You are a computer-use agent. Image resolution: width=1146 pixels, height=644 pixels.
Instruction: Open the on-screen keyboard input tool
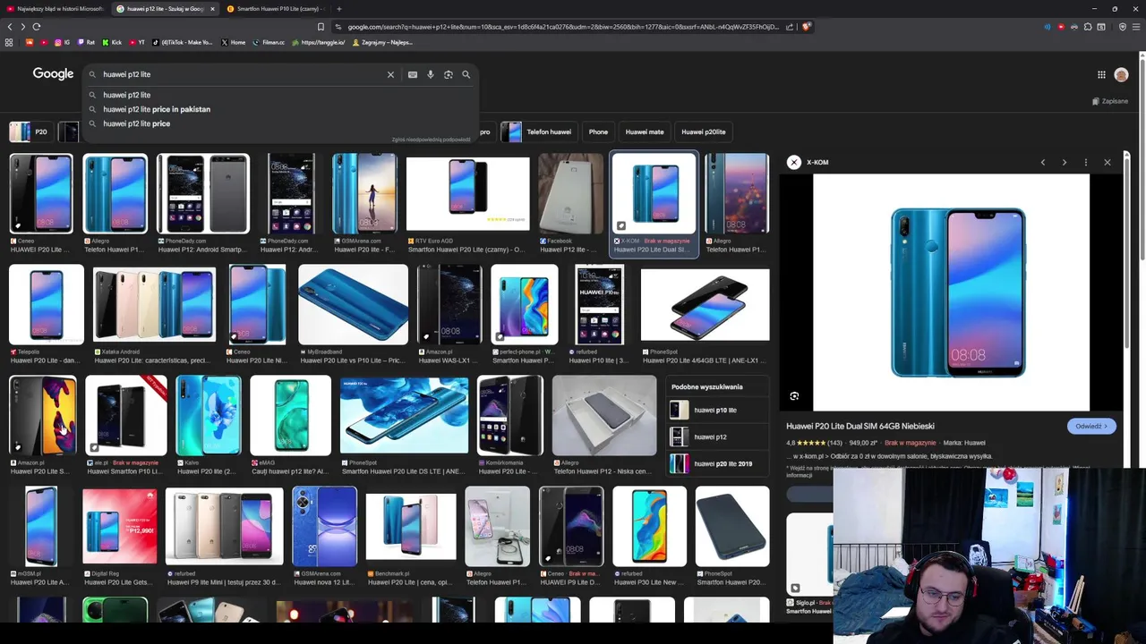pos(413,74)
